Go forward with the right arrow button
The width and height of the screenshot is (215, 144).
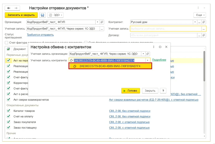click(x=16, y=8)
